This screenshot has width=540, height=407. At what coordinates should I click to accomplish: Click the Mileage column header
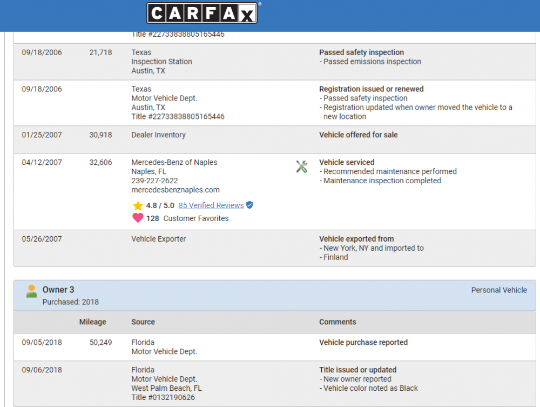tap(93, 322)
